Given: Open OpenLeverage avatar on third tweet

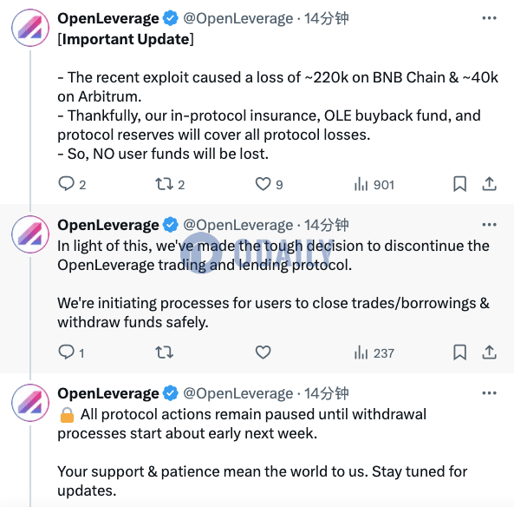Looking at the screenshot, I should tap(30, 403).
